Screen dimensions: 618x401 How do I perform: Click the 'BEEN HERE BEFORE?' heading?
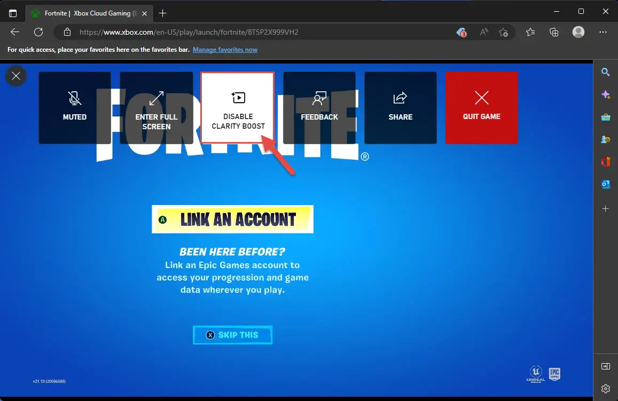232,251
